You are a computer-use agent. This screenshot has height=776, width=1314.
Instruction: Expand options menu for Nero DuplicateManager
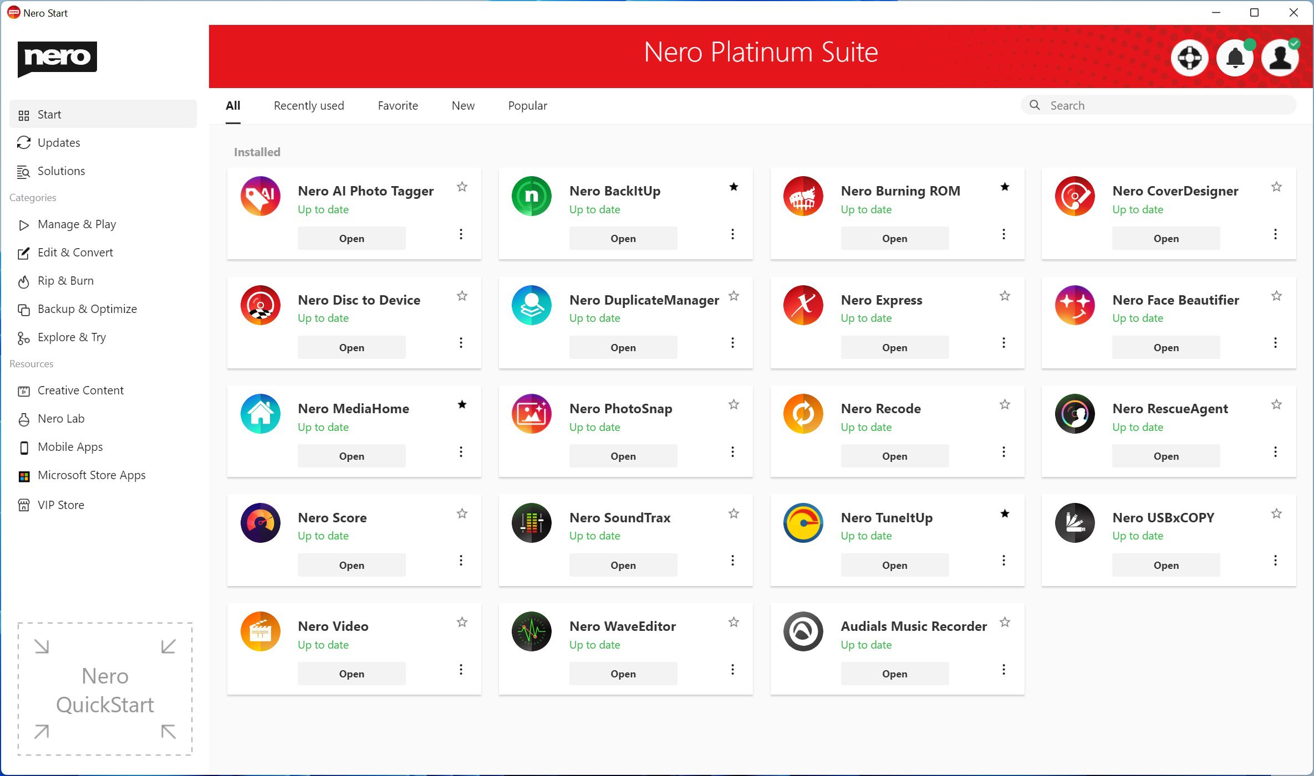(732, 343)
